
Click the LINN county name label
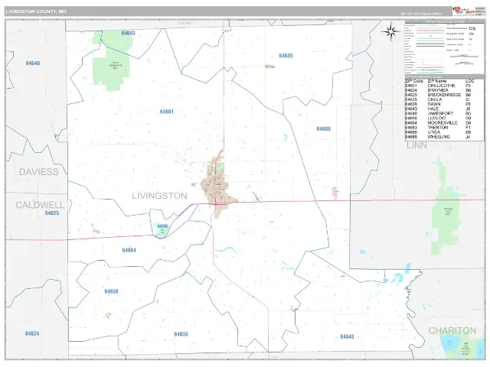[416, 145]
